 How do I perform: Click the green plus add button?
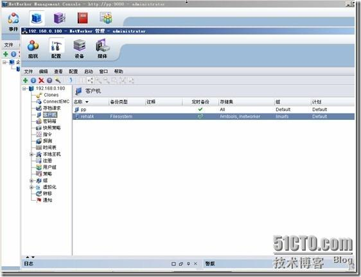25,80
